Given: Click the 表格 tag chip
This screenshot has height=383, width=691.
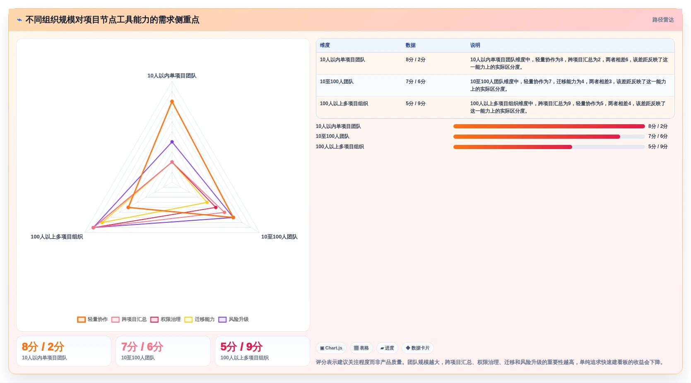Looking at the screenshot, I should pyautogui.click(x=361, y=348).
